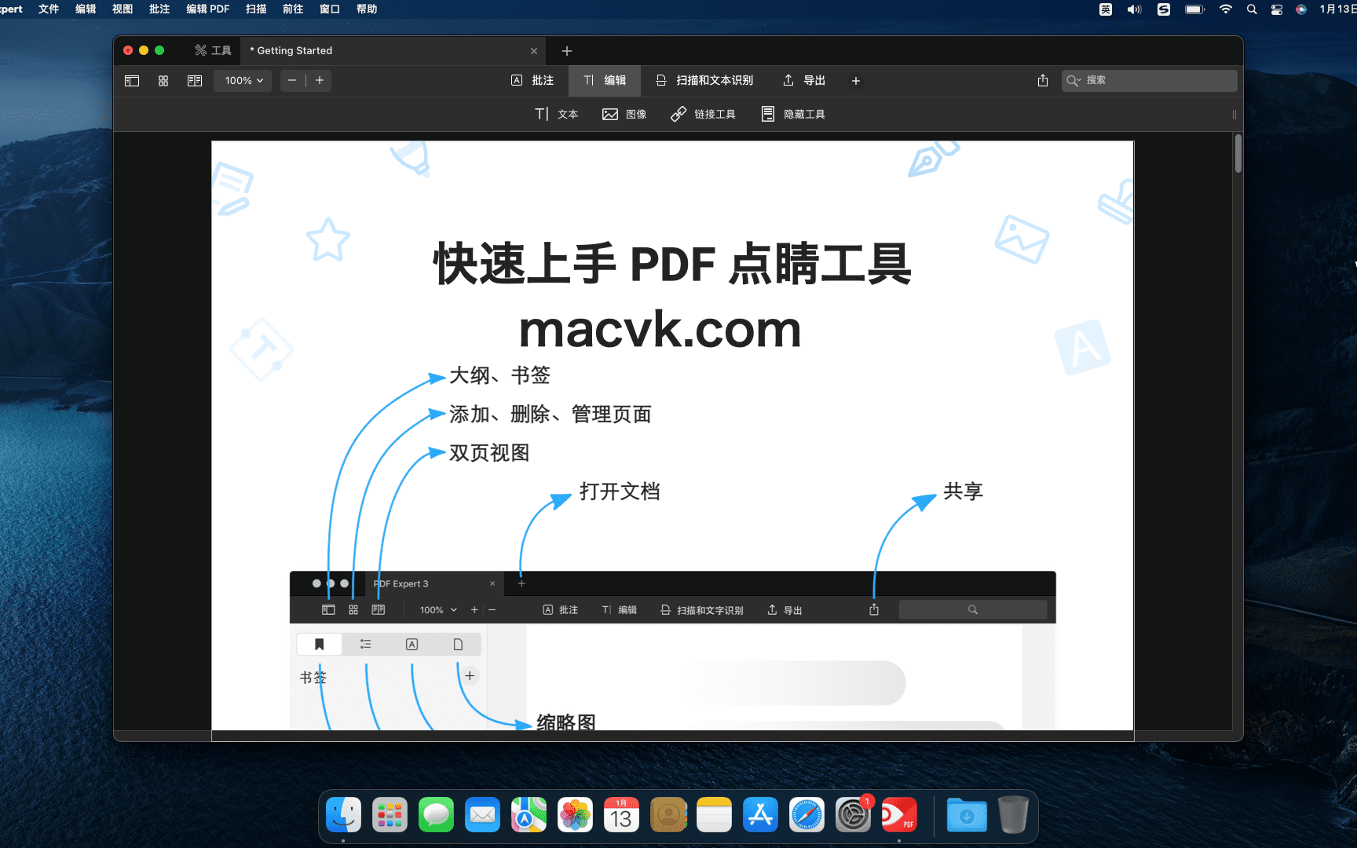Image resolution: width=1357 pixels, height=848 pixels.
Task: Open the 工具 tools button in the tab bar
Action: (x=214, y=50)
